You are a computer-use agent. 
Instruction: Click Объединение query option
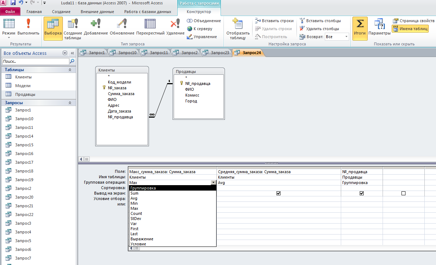pos(204,21)
